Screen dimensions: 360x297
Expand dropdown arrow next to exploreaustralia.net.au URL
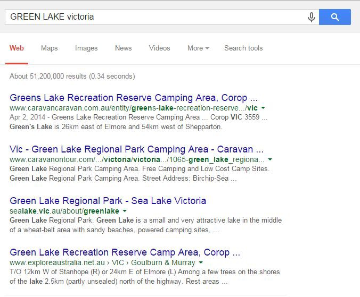(201, 263)
